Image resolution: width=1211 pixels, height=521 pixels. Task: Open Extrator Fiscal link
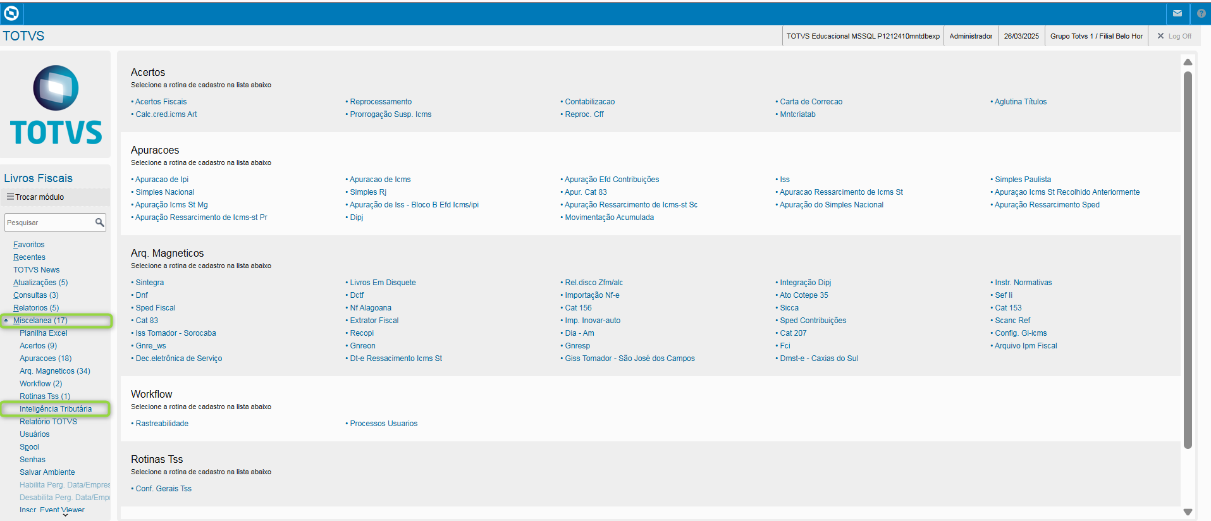coord(374,321)
